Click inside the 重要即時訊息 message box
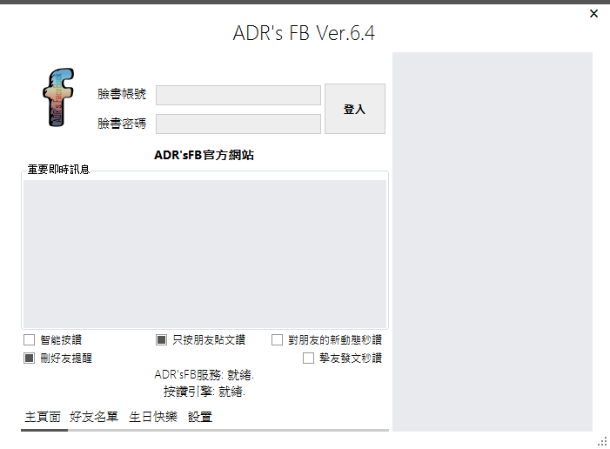 coord(204,254)
